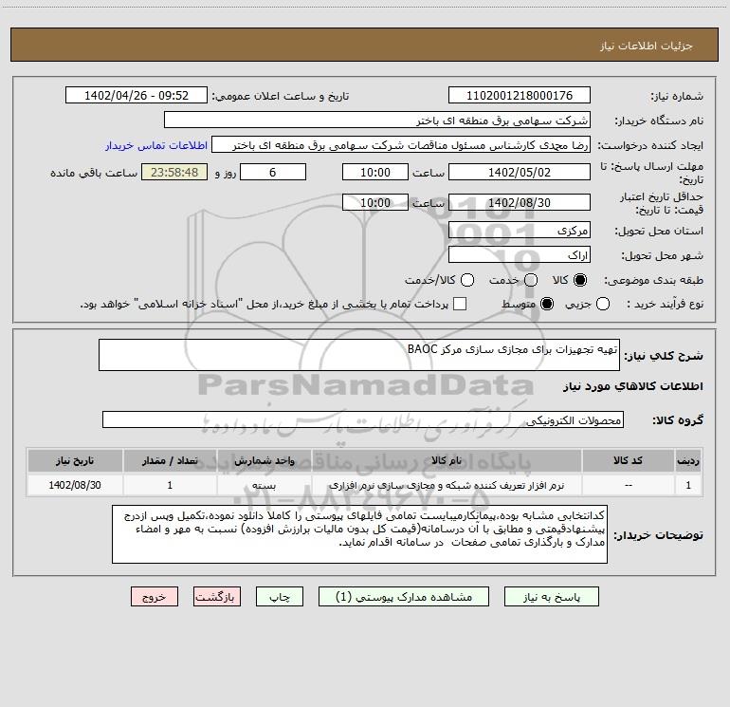730x707 pixels.
Task: Click the اطلاعات کالاهای مورد نیاز section heading
Action: pyautogui.click(x=632, y=386)
